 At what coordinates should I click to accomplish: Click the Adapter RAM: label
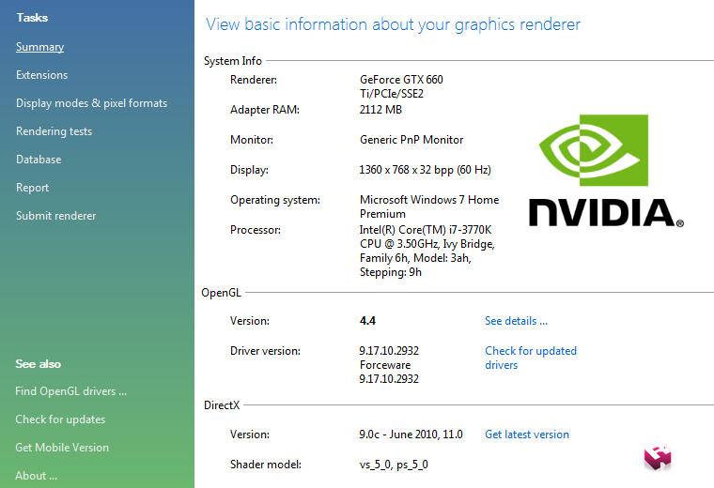(x=265, y=110)
